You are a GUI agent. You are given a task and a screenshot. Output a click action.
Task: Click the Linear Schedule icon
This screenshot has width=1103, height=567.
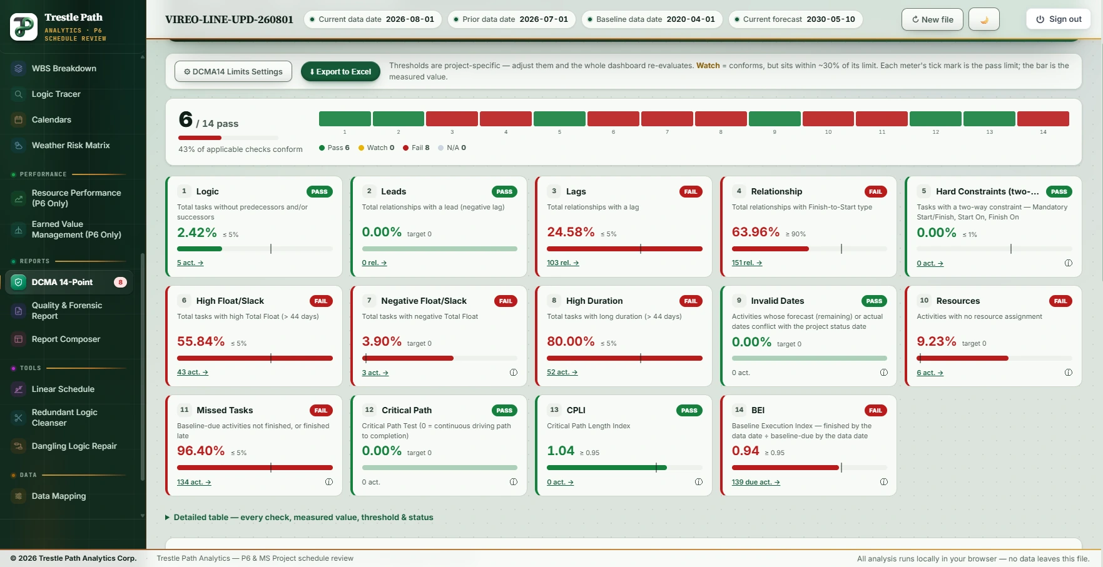coord(19,389)
